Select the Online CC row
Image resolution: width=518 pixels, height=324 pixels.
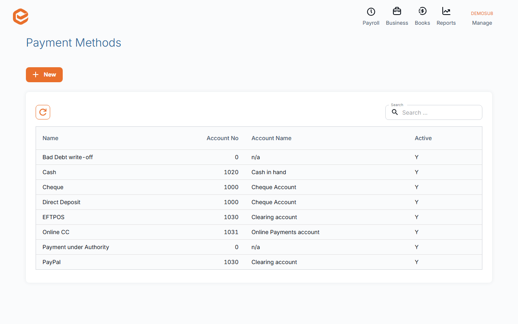click(x=259, y=232)
